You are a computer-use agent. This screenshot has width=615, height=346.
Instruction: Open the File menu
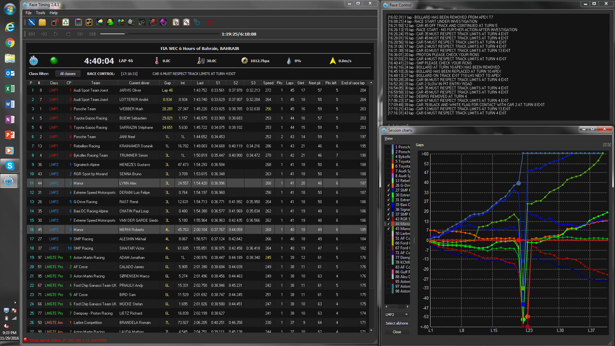[x=29, y=13]
